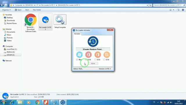Open Videos library
186x105 pixels.
point(9,41)
